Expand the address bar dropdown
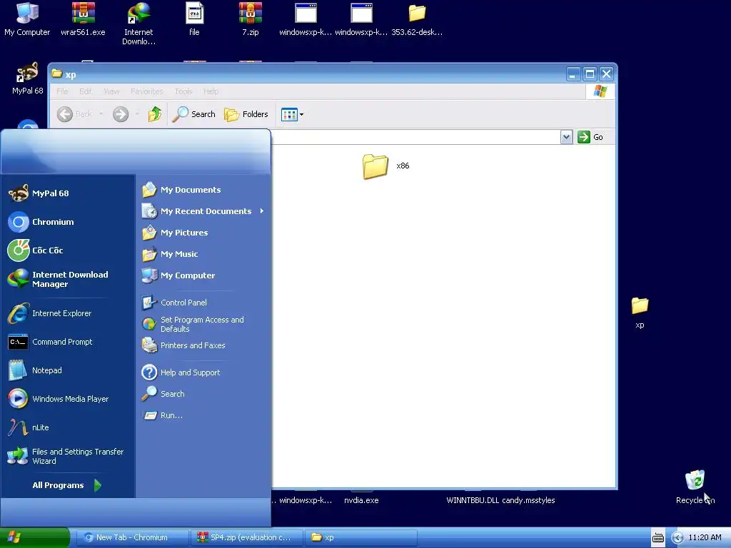Image resolution: width=731 pixels, height=548 pixels. (566, 137)
